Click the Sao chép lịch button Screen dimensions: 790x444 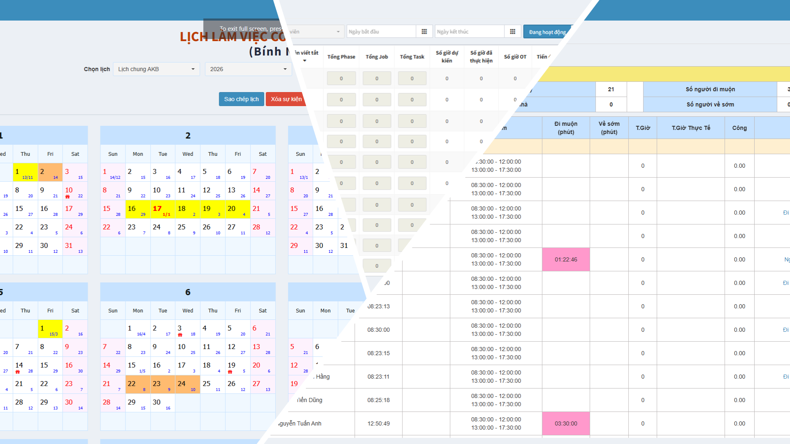(x=241, y=99)
